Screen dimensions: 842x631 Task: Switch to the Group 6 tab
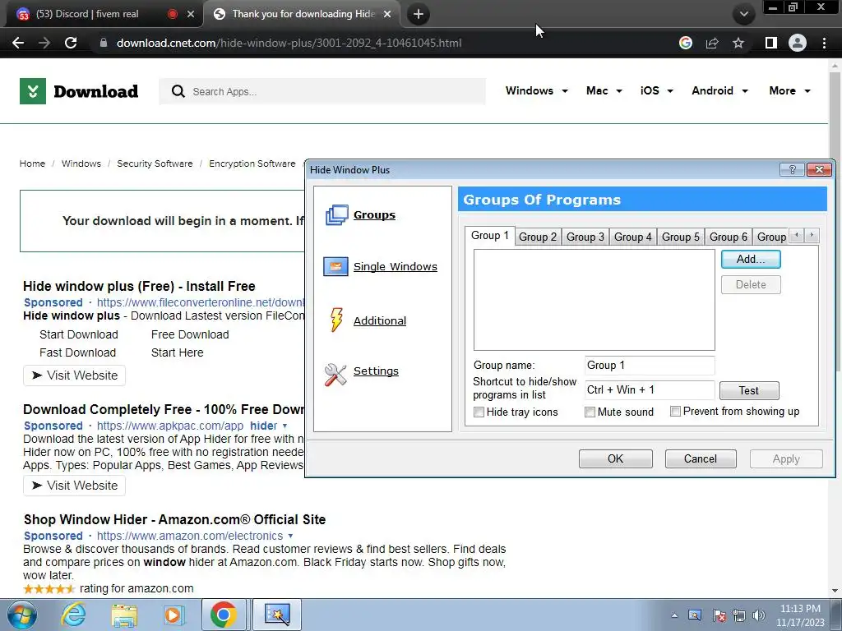tap(729, 237)
